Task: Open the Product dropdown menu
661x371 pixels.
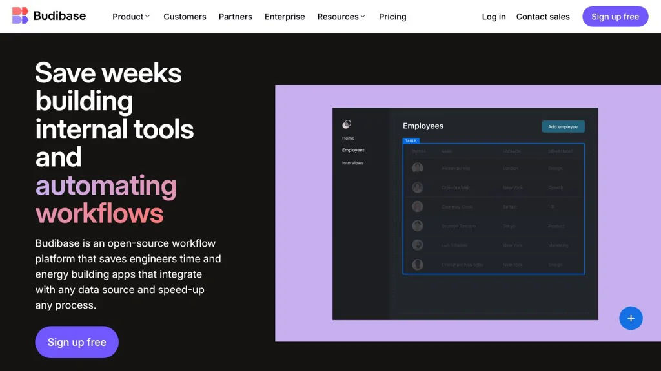Action: [x=131, y=17]
